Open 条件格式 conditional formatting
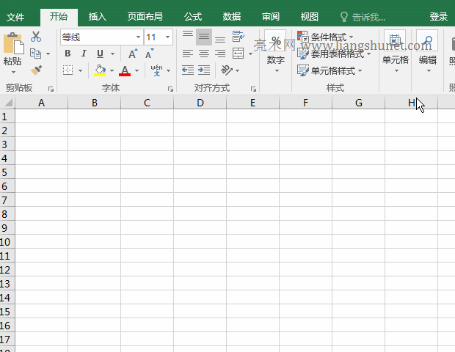 pyautogui.click(x=326, y=37)
